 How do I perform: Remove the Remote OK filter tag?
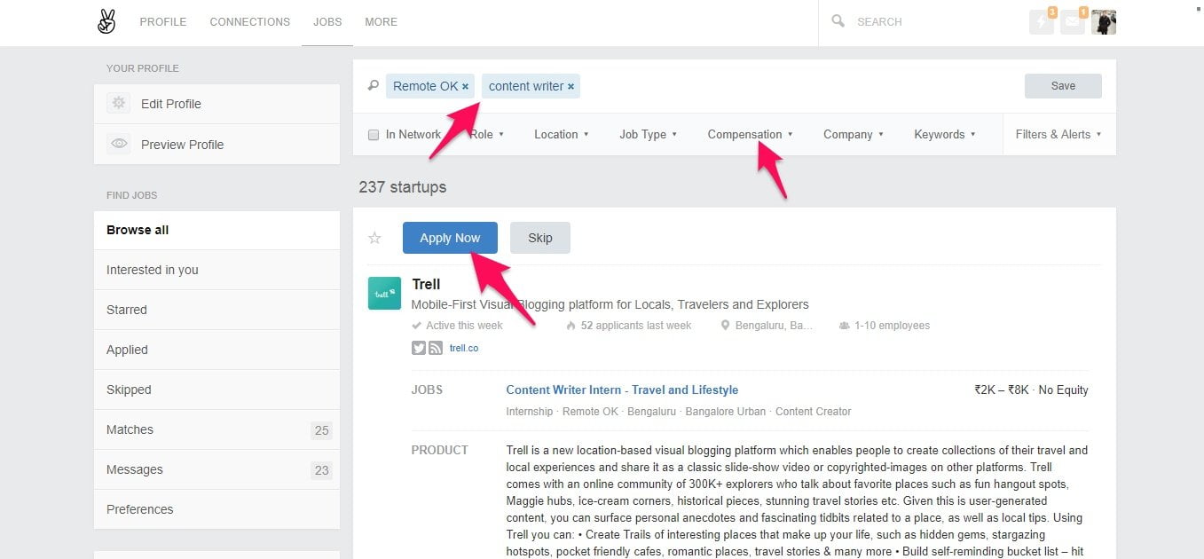coord(465,87)
